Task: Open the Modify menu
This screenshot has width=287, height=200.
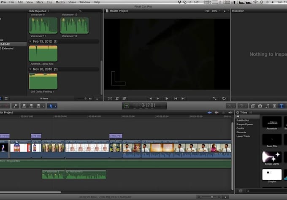Action: click(60, 2)
